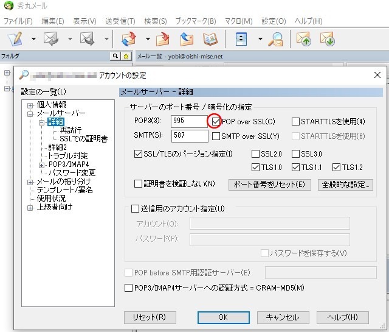Select パスワード変更 tree item

click(x=72, y=172)
